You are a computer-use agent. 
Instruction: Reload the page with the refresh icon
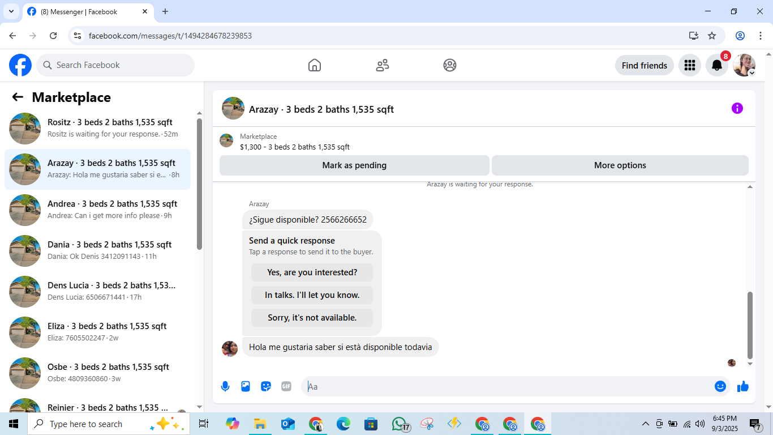point(53,36)
